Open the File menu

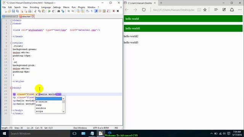pyautogui.click(x=4, y=7)
